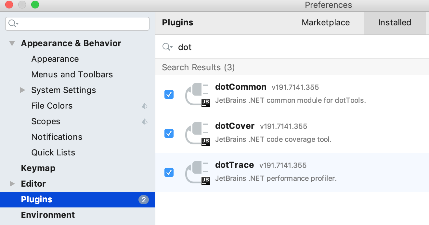The width and height of the screenshot is (429, 225).
Task: Click the badge showing 2 on Plugins
Action: [144, 199]
